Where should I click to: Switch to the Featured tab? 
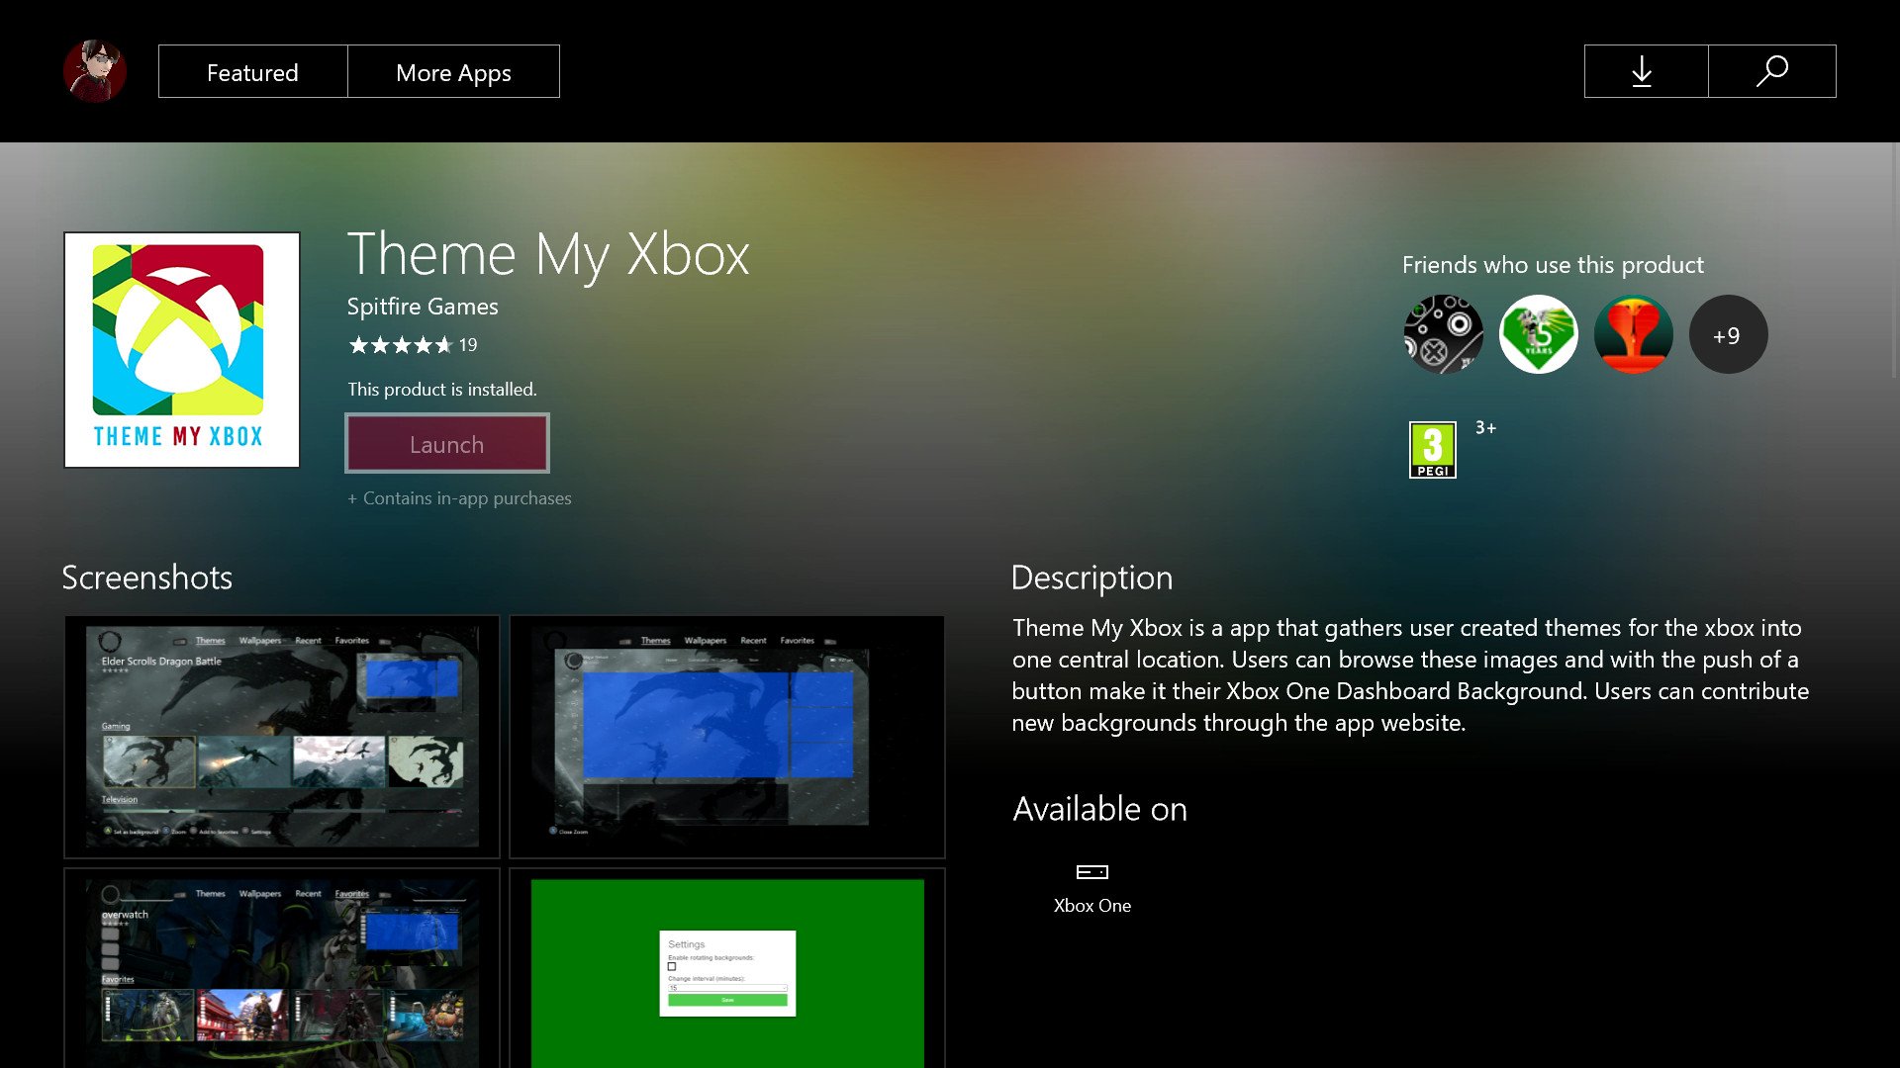click(252, 71)
